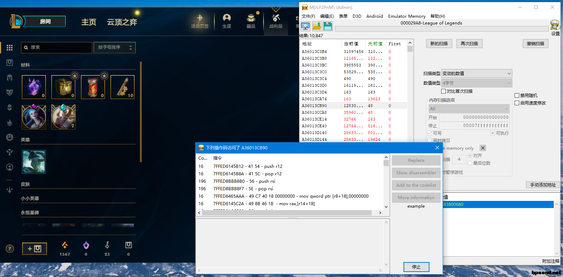Toggle 对比首次扫描 checkbox
This screenshot has width=563, height=277.
click(443, 91)
